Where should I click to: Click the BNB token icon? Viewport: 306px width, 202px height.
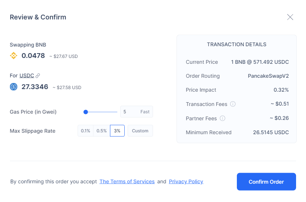coord(14,56)
